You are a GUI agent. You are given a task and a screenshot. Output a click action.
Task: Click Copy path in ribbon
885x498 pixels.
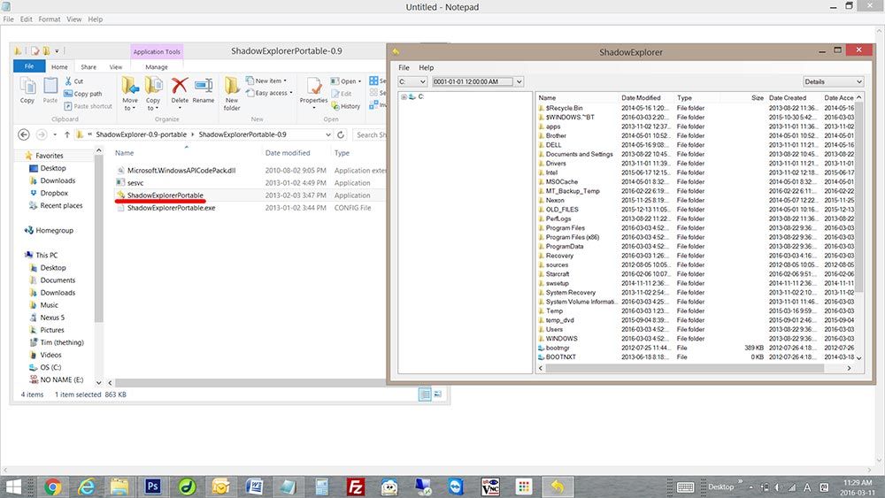click(x=83, y=94)
